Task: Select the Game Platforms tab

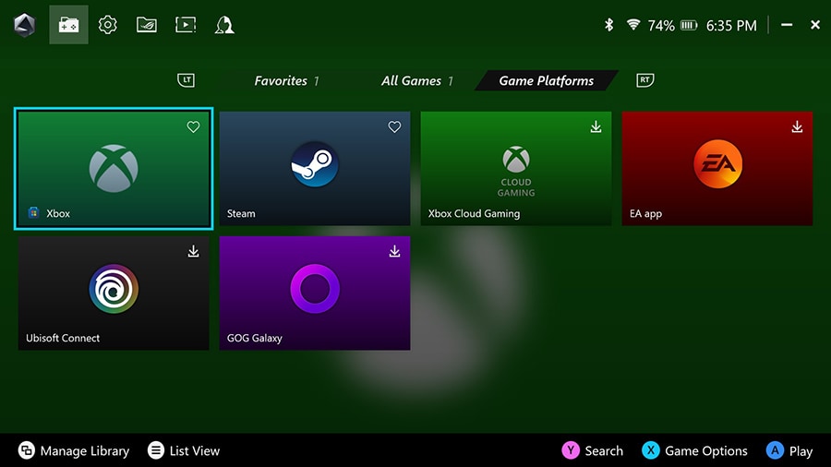Action: point(546,81)
